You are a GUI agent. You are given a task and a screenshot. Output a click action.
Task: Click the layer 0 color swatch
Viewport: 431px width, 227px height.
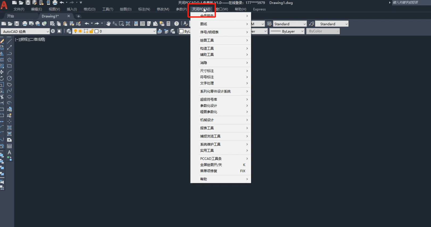(97, 31)
